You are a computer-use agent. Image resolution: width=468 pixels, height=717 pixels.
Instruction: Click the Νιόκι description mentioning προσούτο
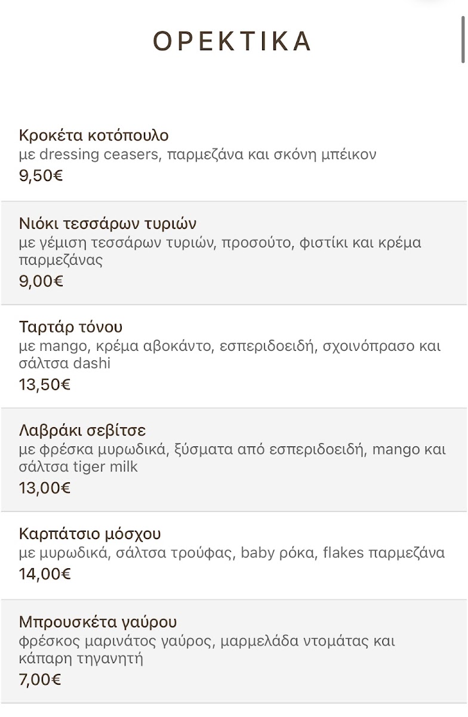tap(220, 252)
